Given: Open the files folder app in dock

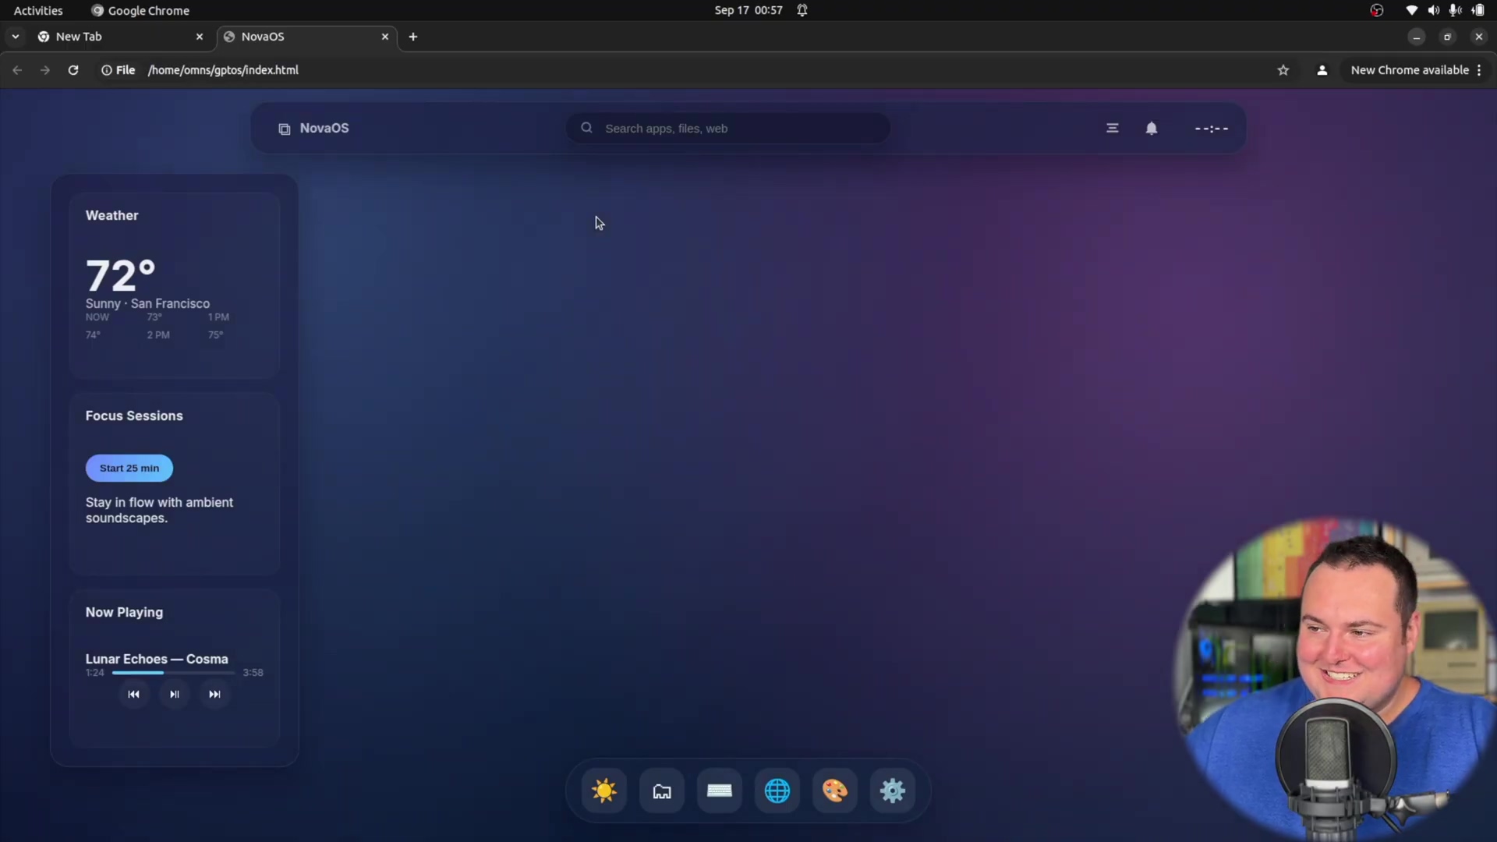Looking at the screenshot, I should click(662, 791).
